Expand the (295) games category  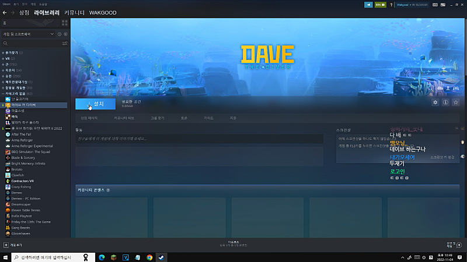pyautogui.click(x=3, y=76)
